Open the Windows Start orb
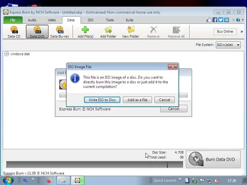This screenshot has height=185, width=247. 8,180
